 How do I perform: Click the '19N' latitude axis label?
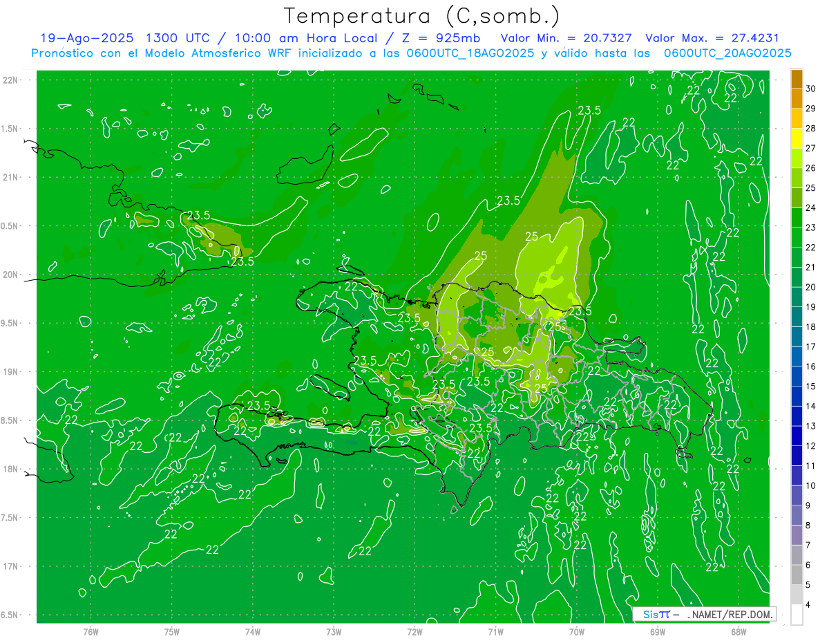(x=11, y=372)
